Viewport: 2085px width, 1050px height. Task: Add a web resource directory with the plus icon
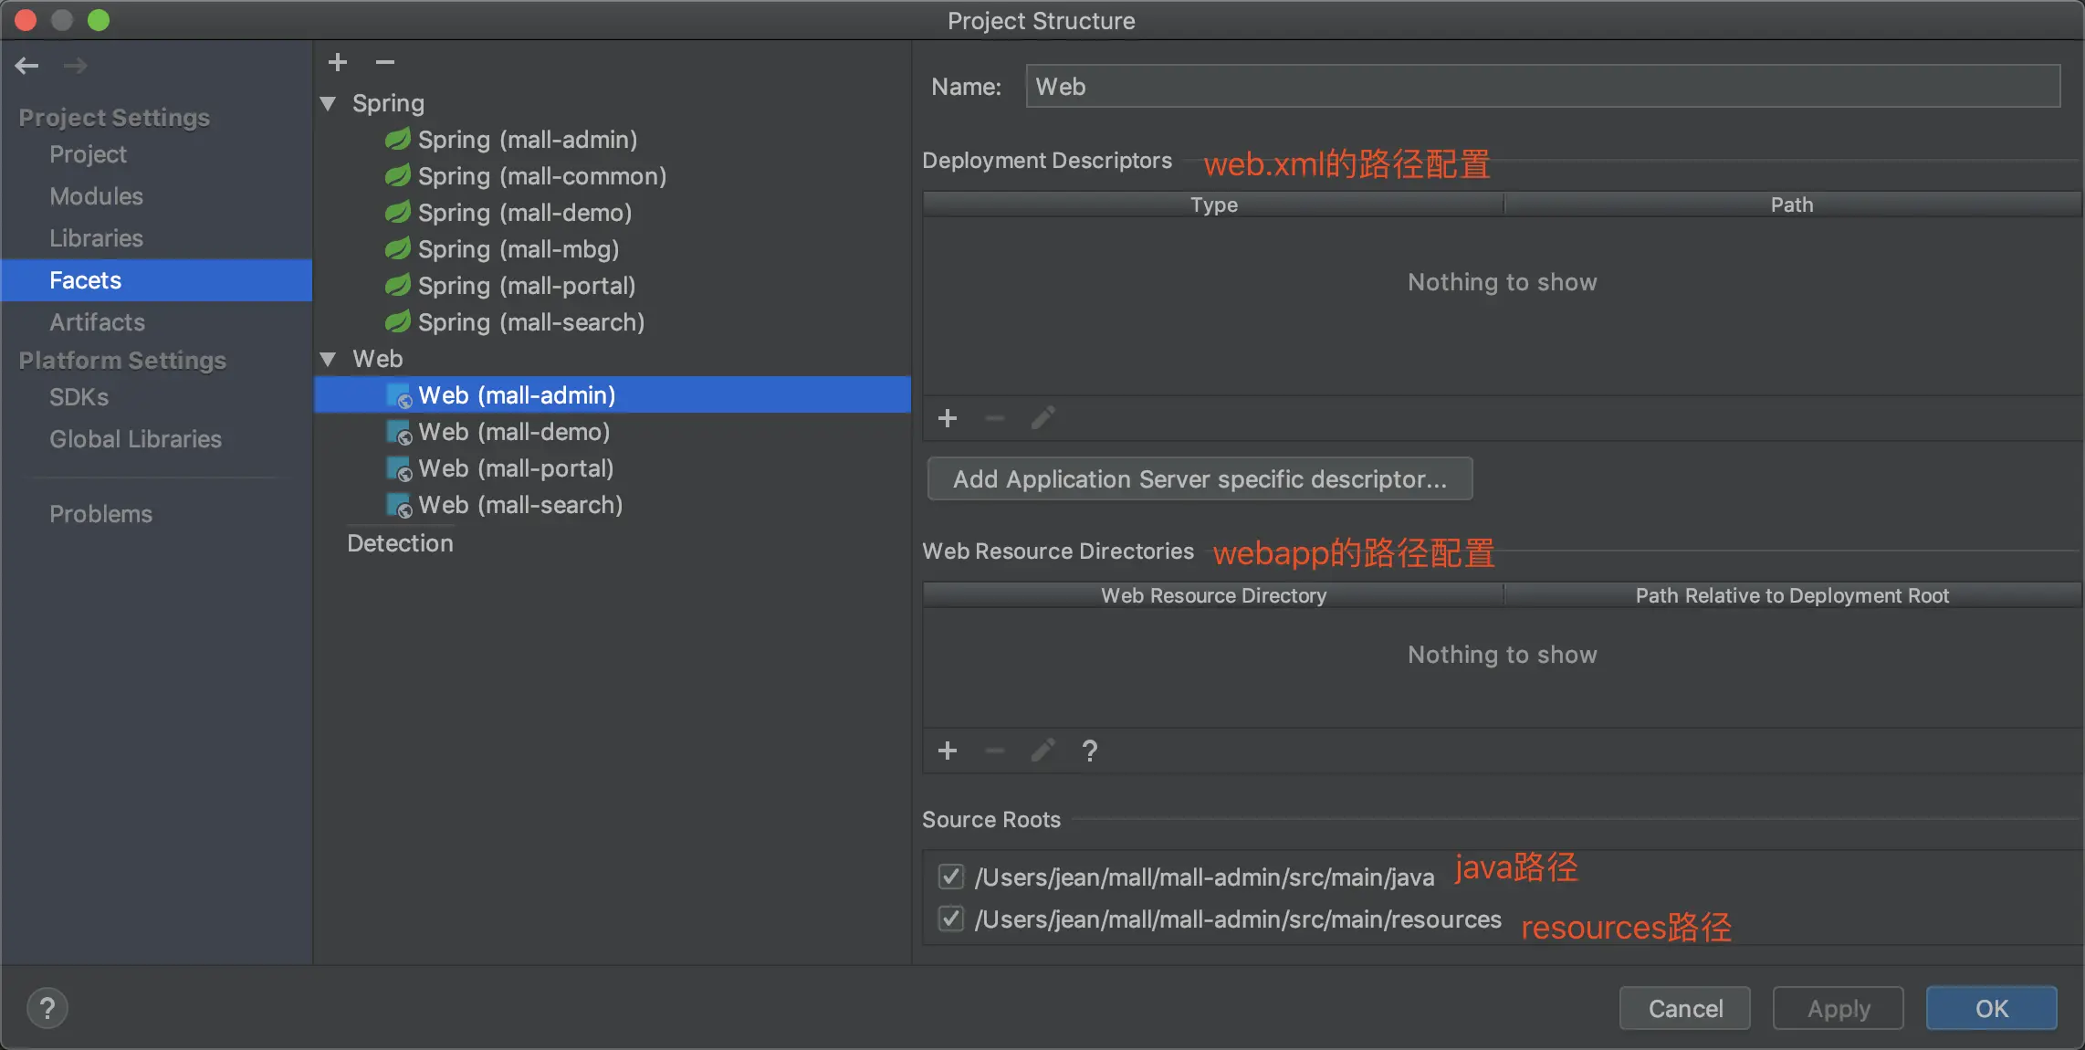[948, 751]
